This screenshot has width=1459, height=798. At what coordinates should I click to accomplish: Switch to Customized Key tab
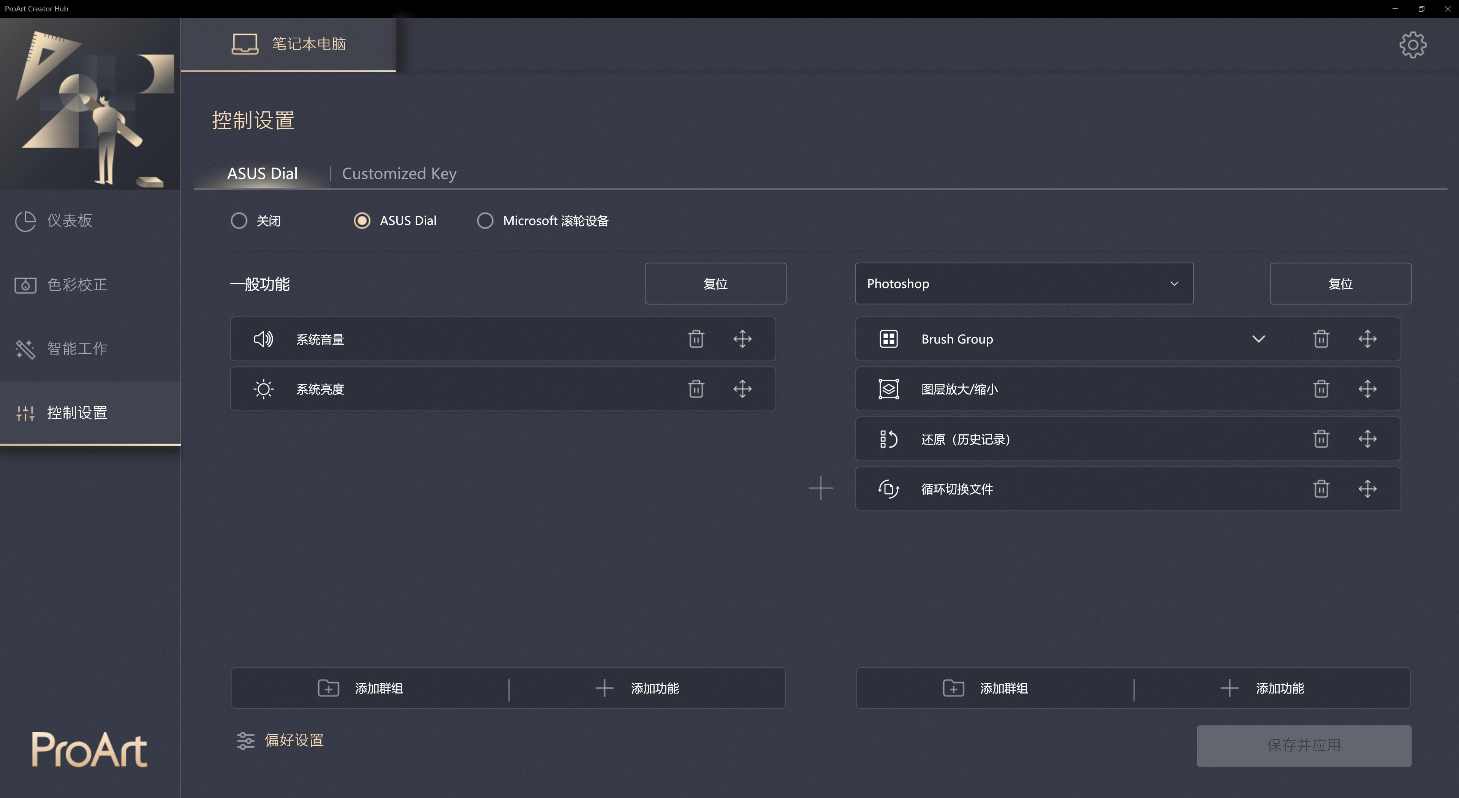pos(399,173)
